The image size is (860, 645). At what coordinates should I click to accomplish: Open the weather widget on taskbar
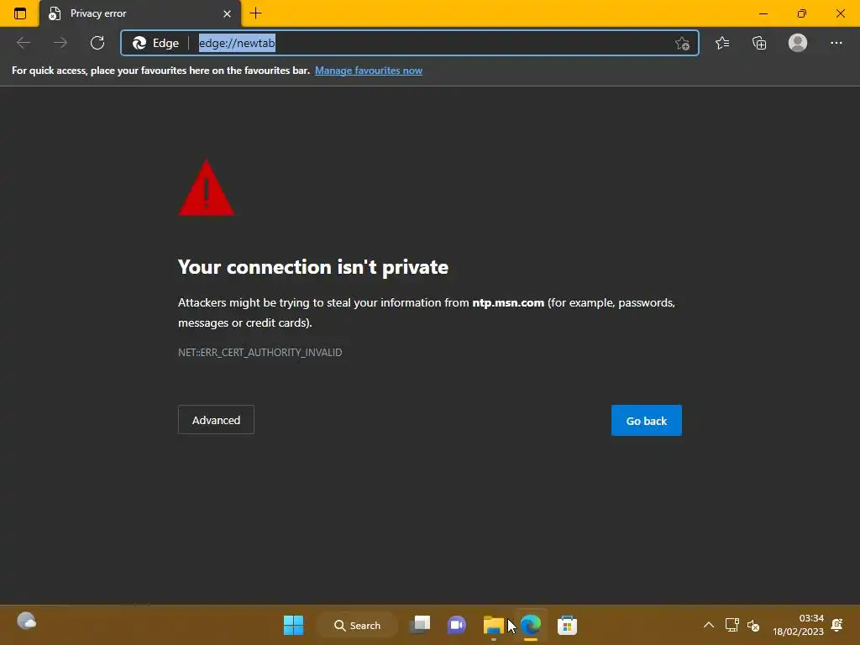pyautogui.click(x=26, y=621)
